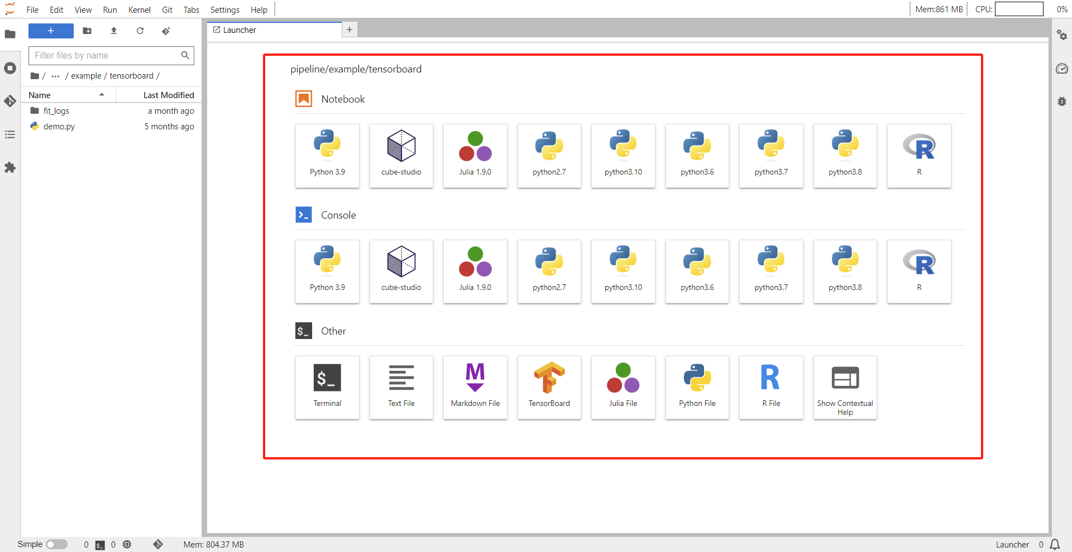The width and height of the screenshot is (1072, 552).
Task: Start python3.8 notebook
Action: [x=845, y=156]
